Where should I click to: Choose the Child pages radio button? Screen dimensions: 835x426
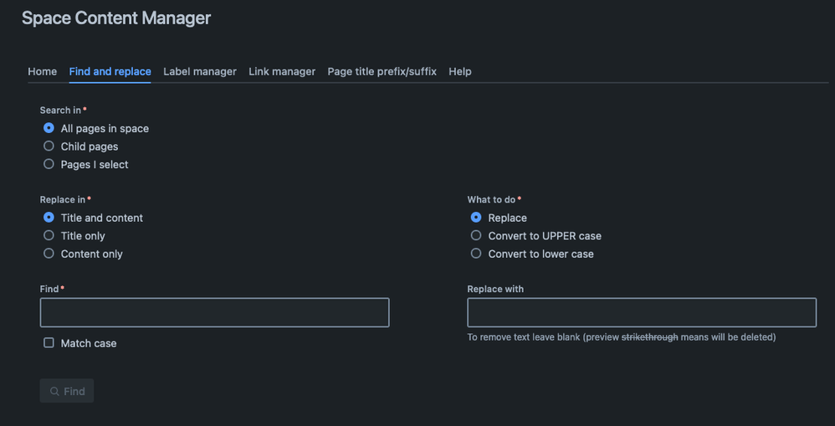click(49, 146)
